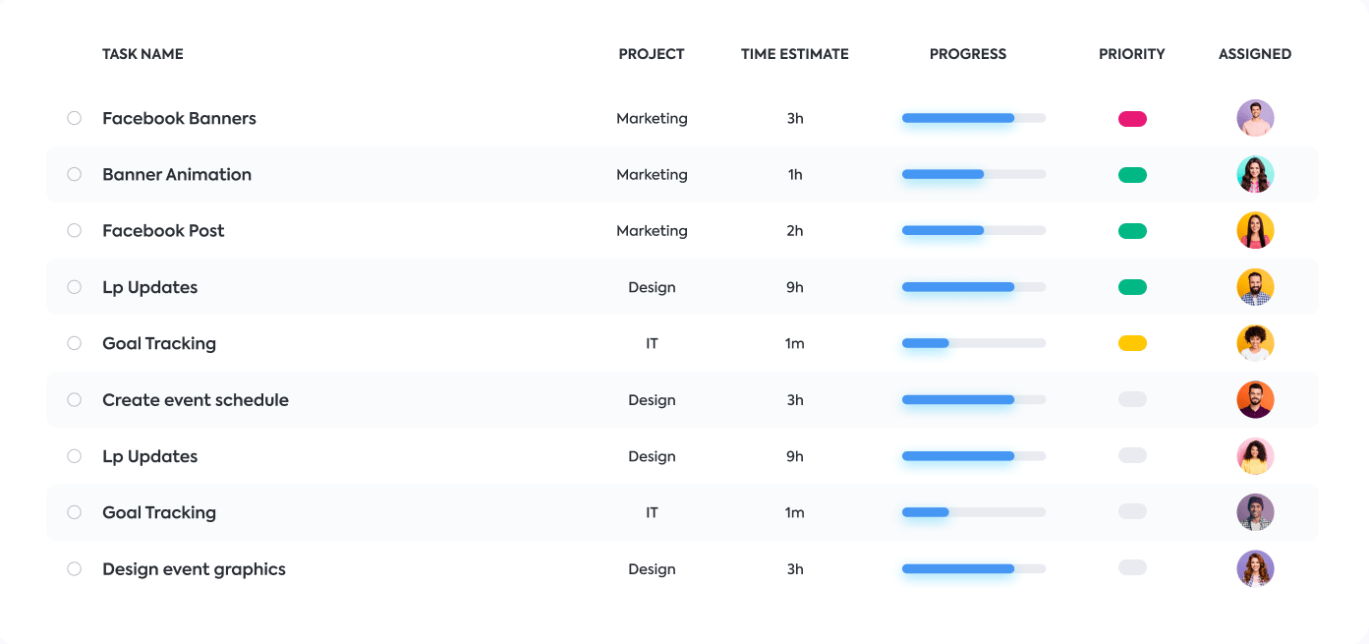Click the green priority badge for Banner Animation
Image resolution: width=1369 pixels, height=644 pixels.
coord(1132,175)
